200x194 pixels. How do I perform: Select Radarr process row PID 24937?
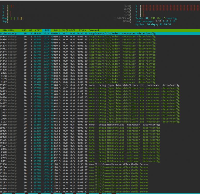(100, 43)
